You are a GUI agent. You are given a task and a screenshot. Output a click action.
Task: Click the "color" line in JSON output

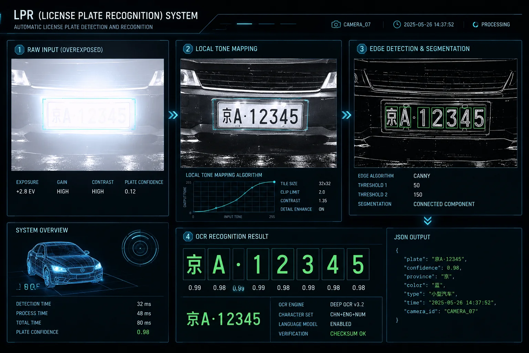425,285
